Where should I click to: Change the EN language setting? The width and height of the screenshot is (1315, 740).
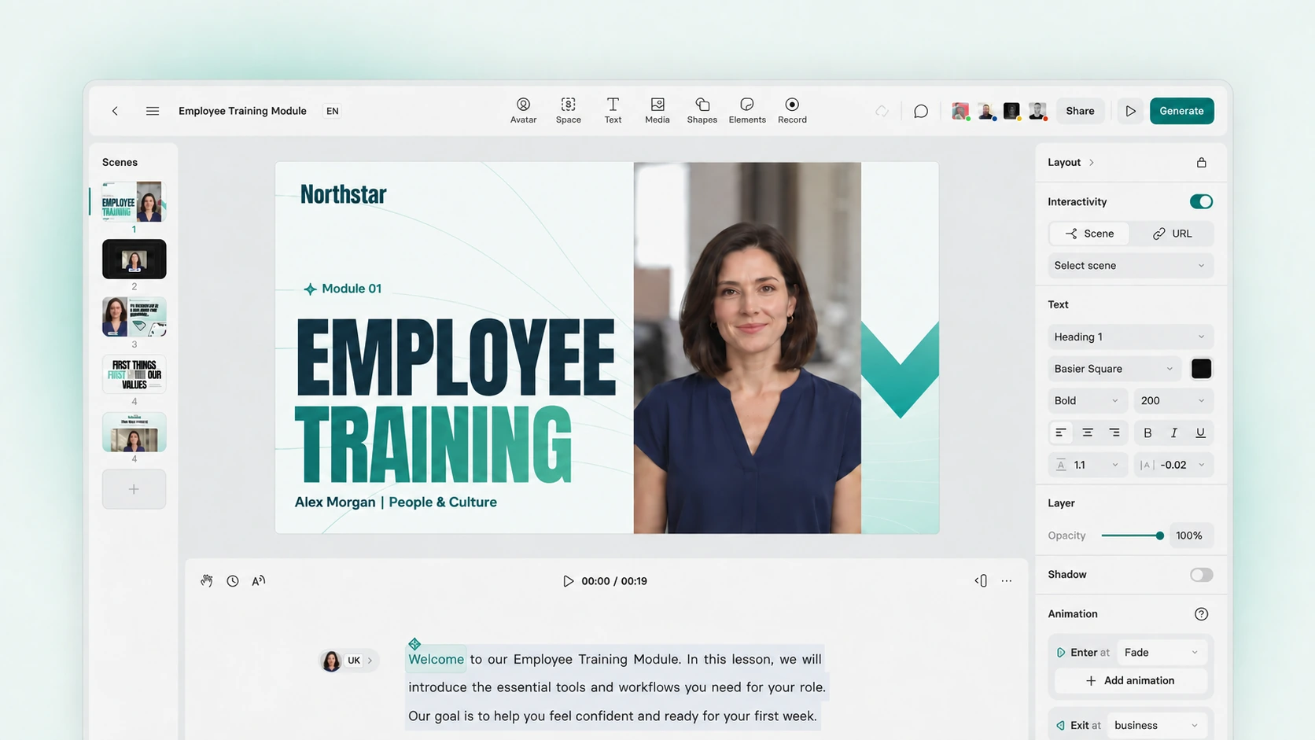tap(333, 111)
